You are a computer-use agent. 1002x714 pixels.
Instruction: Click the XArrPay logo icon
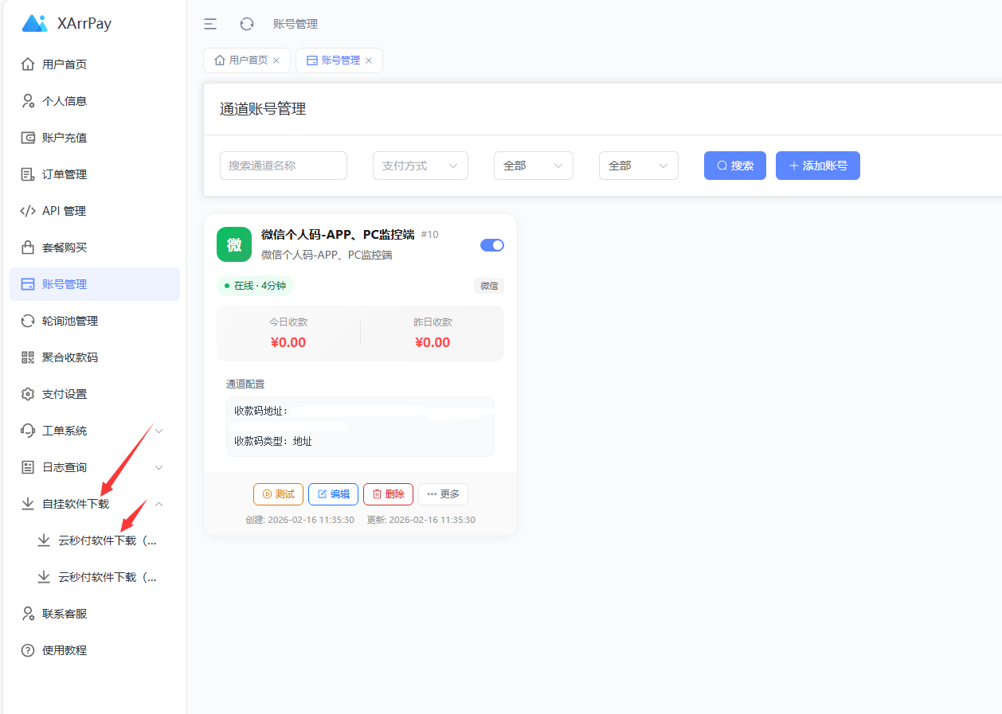point(35,23)
